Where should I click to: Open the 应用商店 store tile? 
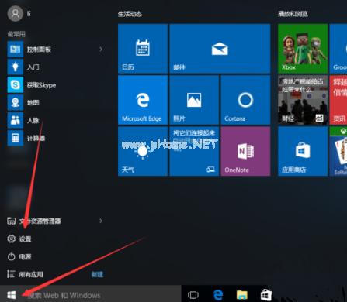[x=303, y=151]
